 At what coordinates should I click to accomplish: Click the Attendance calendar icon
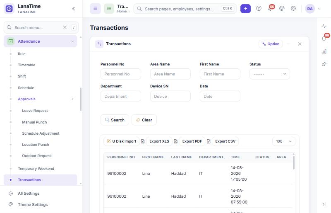[x=11, y=41]
